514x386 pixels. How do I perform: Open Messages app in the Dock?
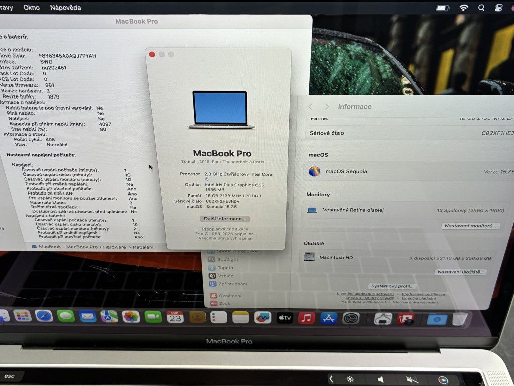66,317
